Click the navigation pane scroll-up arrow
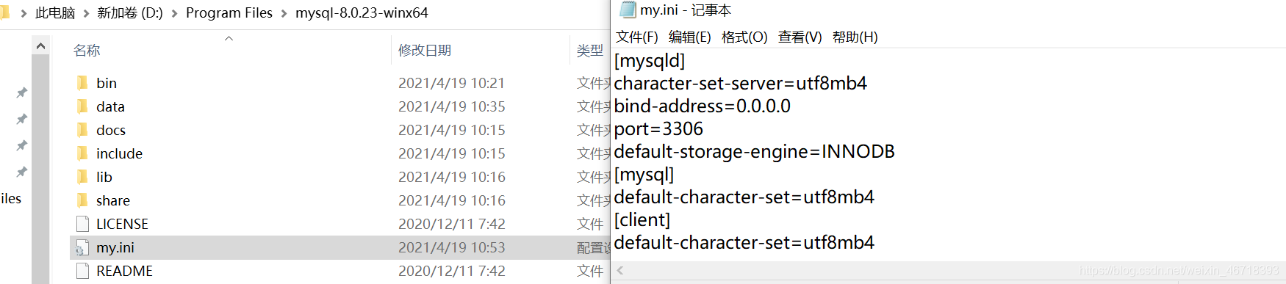The image size is (1286, 284). [x=40, y=46]
